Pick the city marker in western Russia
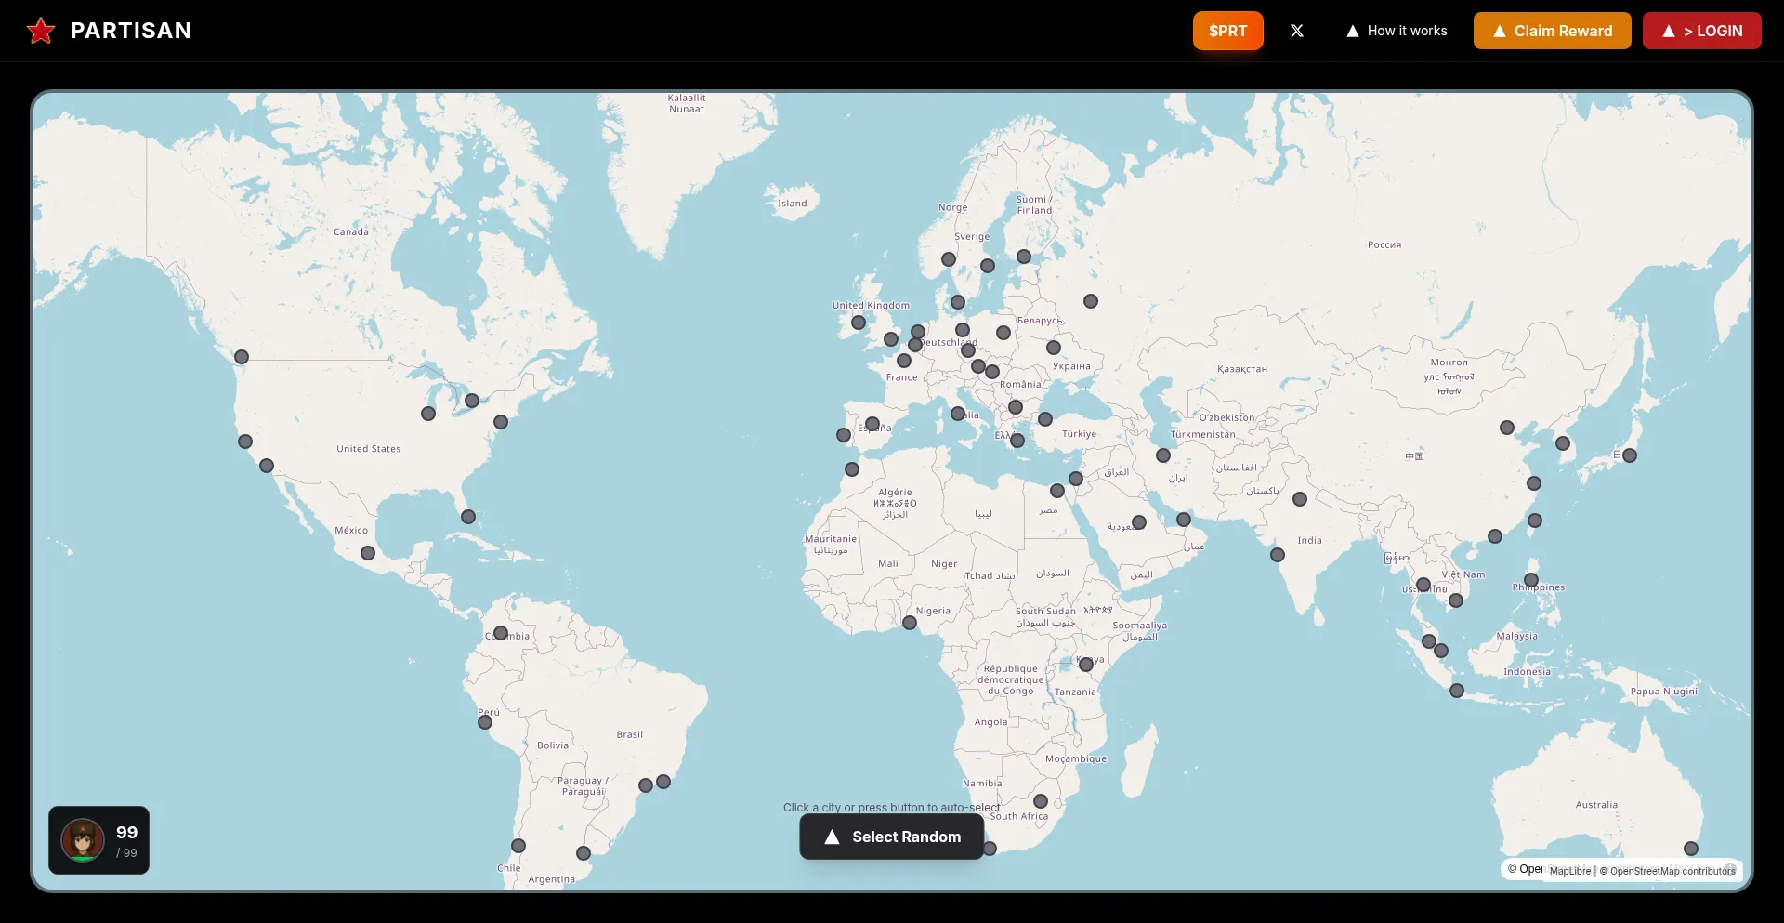 pyautogui.click(x=1091, y=301)
